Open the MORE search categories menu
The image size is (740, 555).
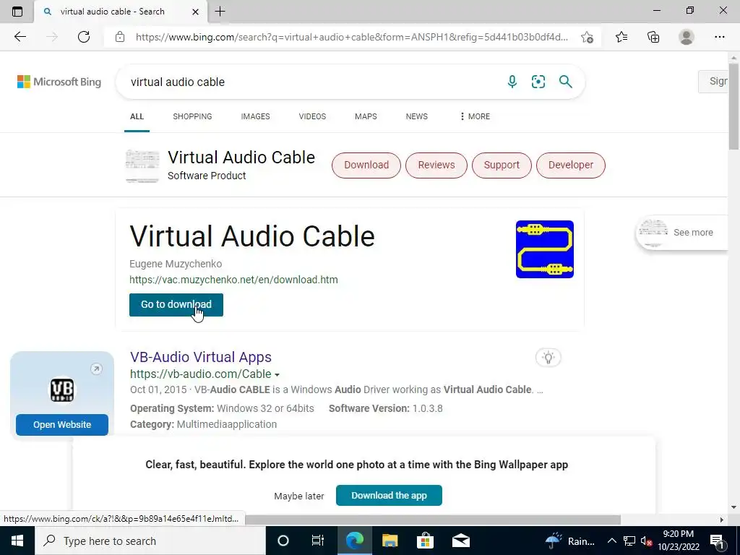pyautogui.click(x=474, y=116)
